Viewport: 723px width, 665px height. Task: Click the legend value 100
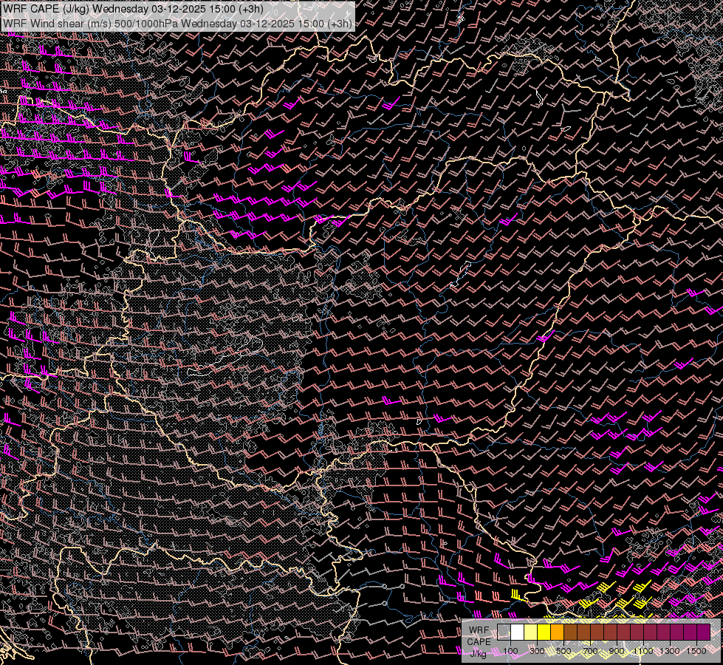tap(510, 651)
